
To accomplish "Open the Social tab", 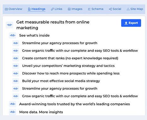I will coord(115,9).
